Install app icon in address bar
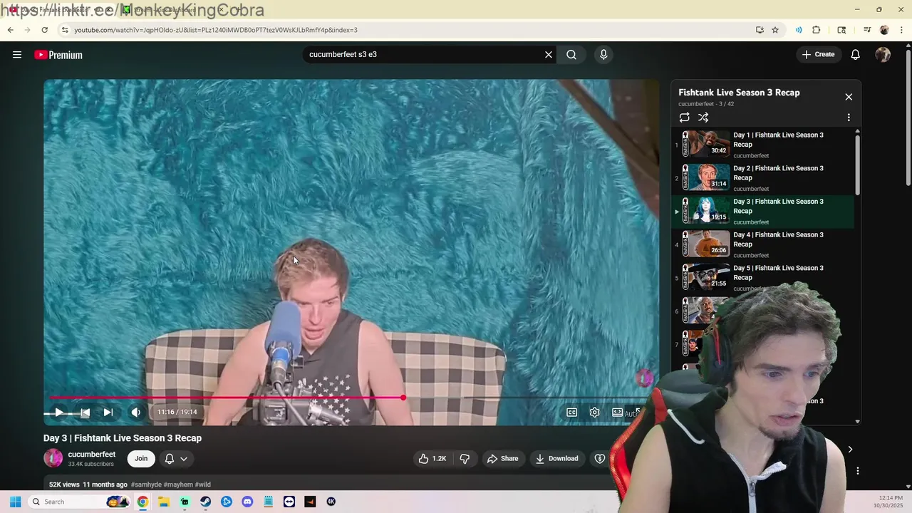The image size is (912, 513). pyautogui.click(x=760, y=30)
